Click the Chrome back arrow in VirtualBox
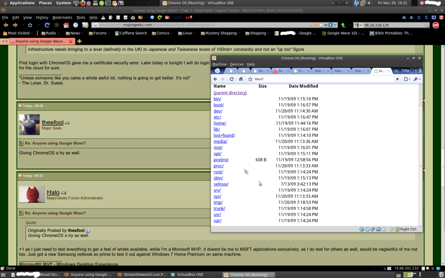The height and width of the screenshot is (278, 445). [x=215, y=79]
